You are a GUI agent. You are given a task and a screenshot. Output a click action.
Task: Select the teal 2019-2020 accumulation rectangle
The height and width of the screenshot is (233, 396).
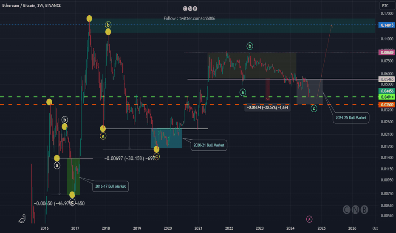point(166,138)
